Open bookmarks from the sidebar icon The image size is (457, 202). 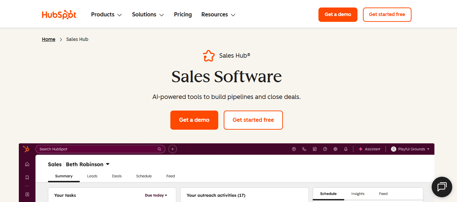pos(27,177)
